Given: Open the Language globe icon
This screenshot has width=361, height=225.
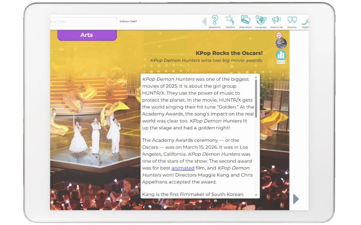Looking at the screenshot, I should (x=261, y=22).
